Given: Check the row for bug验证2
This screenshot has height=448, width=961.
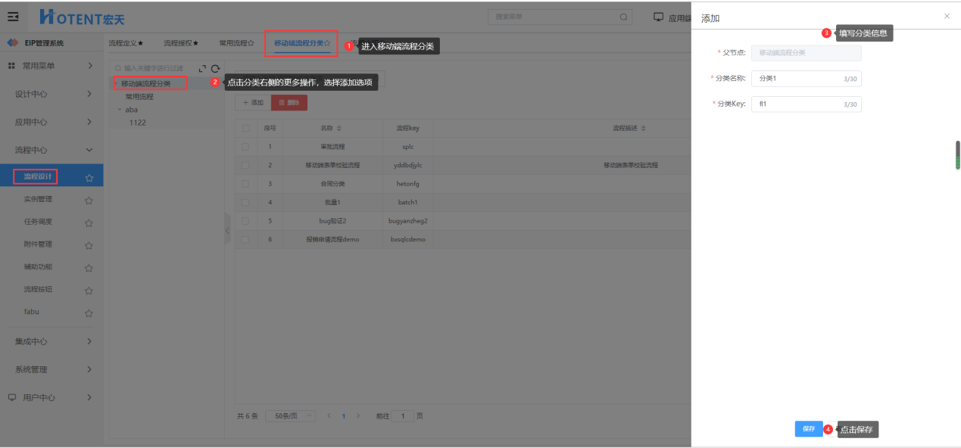Looking at the screenshot, I should (x=245, y=220).
